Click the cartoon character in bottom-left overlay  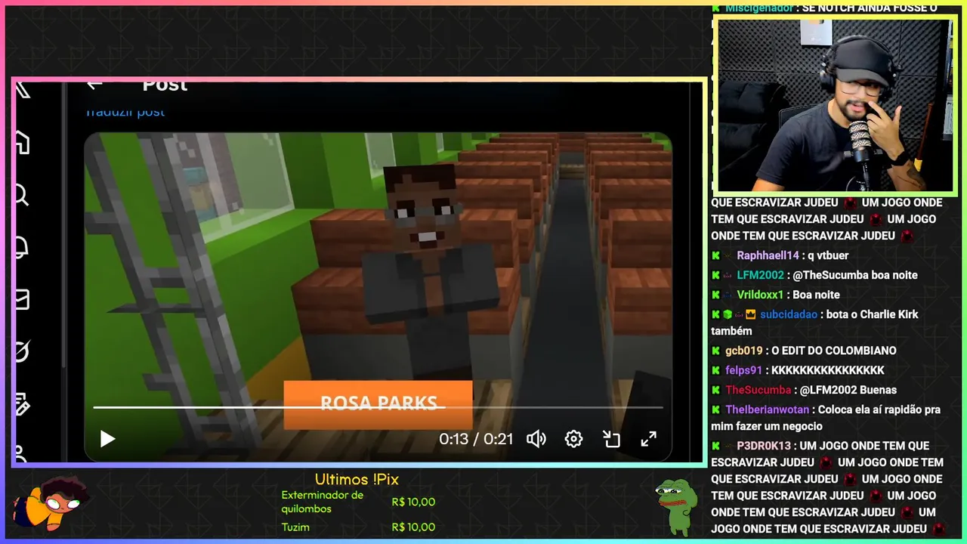pyautogui.click(x=50, y=502)
